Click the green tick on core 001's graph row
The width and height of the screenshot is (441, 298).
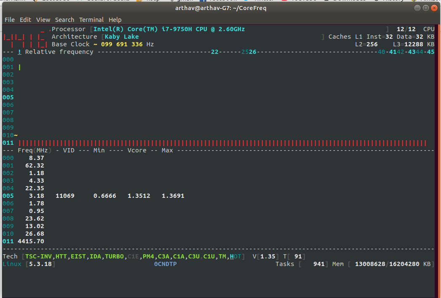tap(19, 67)
